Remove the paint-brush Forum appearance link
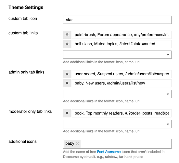 click(67, 35)
